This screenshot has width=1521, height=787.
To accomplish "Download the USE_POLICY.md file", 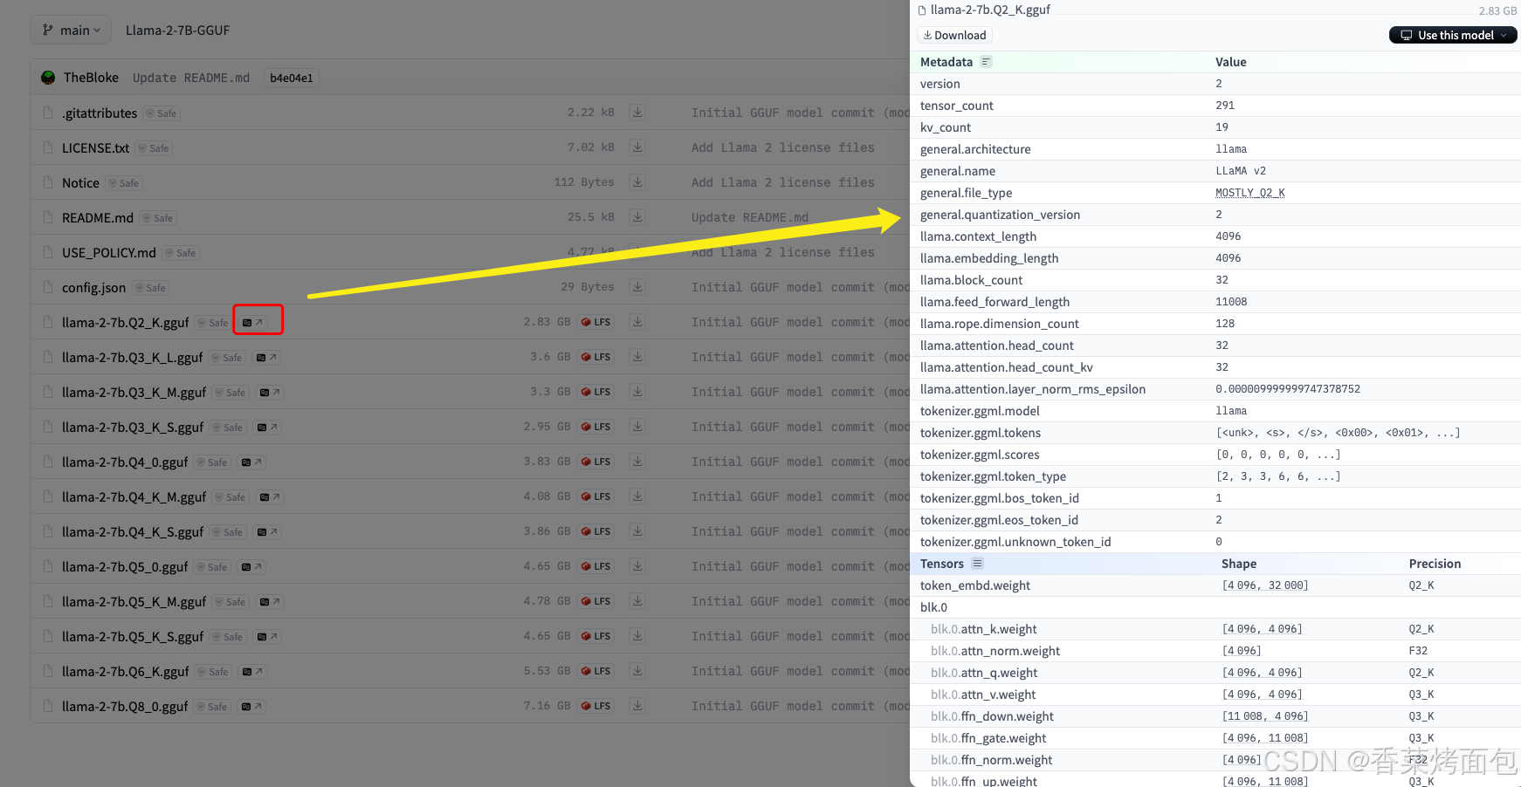I will tap(638, 252).
